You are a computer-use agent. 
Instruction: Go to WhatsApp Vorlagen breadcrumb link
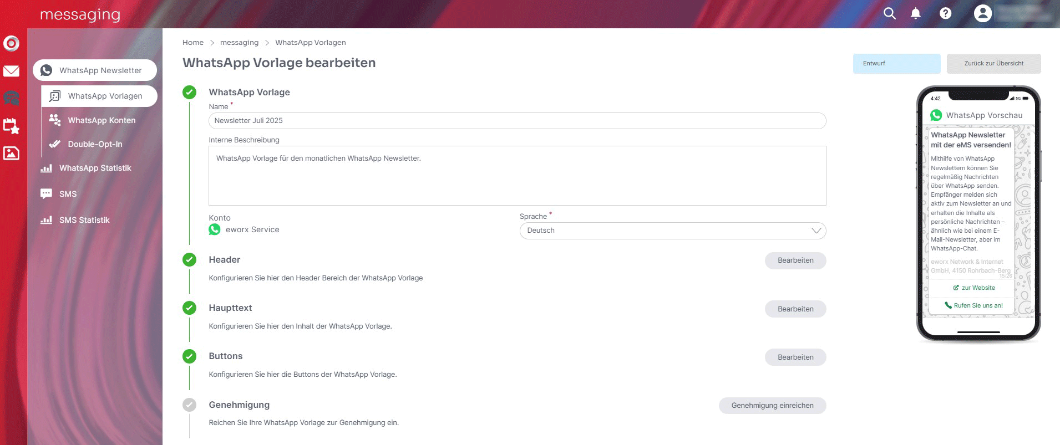(311, 43)
